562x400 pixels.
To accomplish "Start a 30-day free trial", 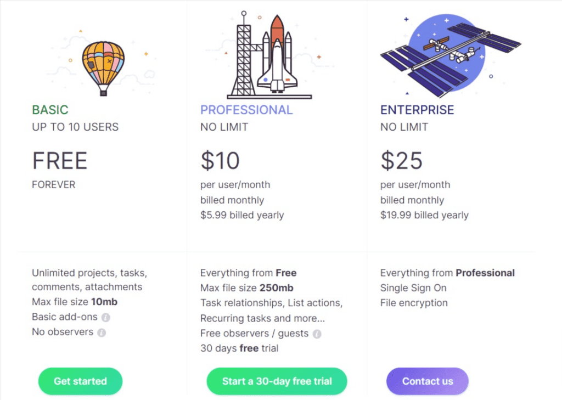I will [277, 381].
